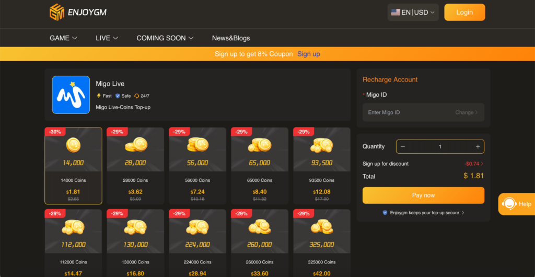Image resolution: width=535 pixels, height=277 pixels.
Task: Click the Sign up link in banner
Action: 308,54
